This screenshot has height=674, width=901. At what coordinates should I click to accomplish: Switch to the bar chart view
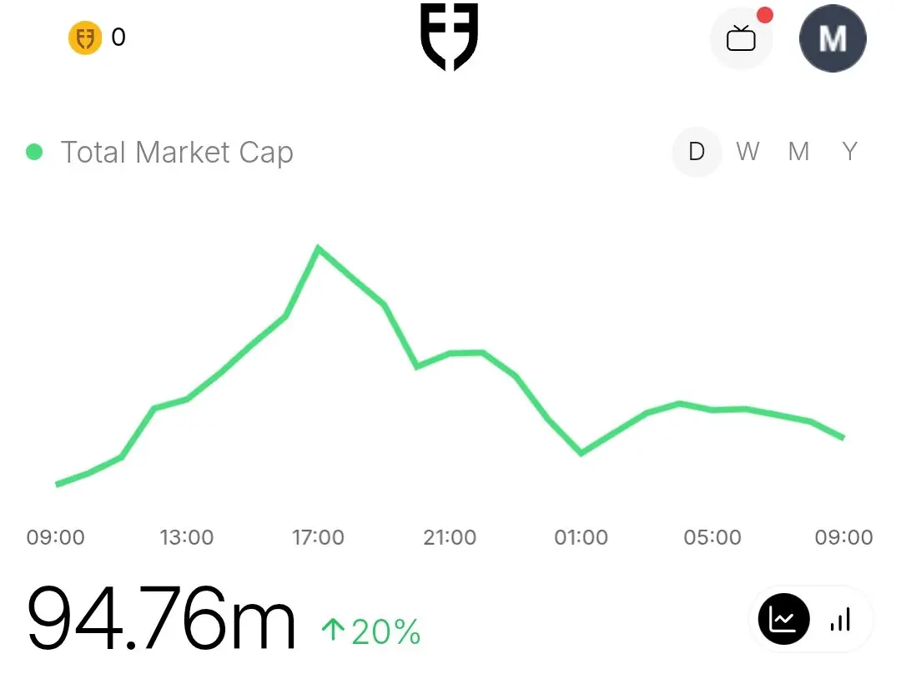point(840,620)
